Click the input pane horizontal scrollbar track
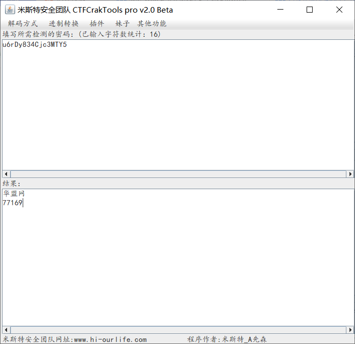The image size is (355, 344). 176,174
